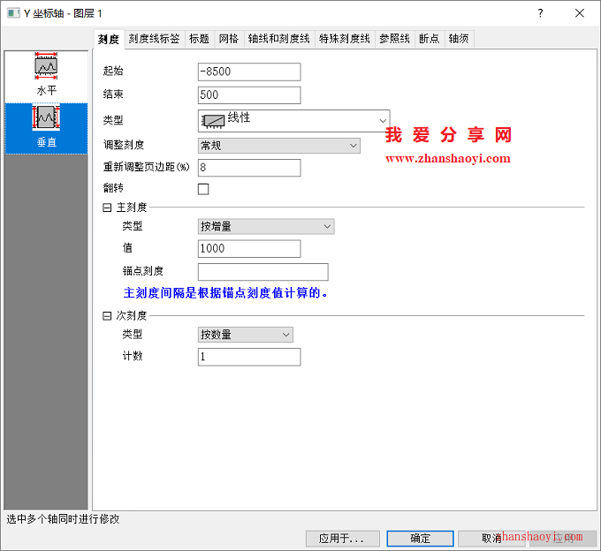
Task: Switch to the 刻度线标签 tab
Action: (155, 39)
